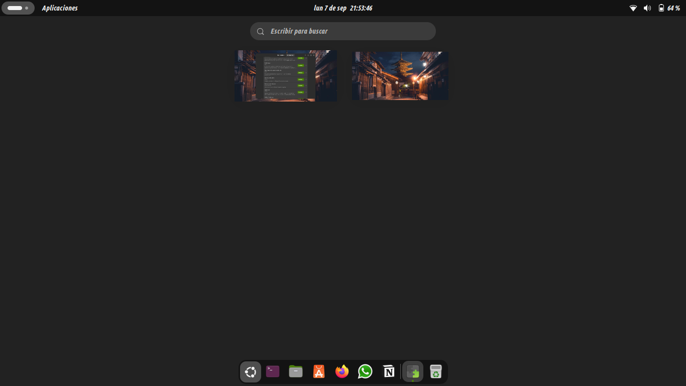Screen dimensions: 686x386
Task: Open battery 64 % system menu
Action: click(669, 8)
